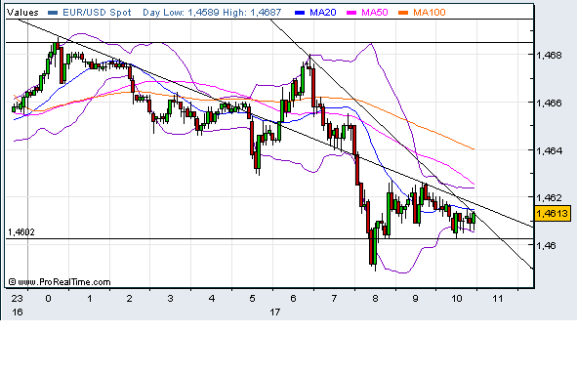The height and width of the screenshot is (375, 577).
Task: Click the 6 hour label on time axis
Action: pos(293,299)
